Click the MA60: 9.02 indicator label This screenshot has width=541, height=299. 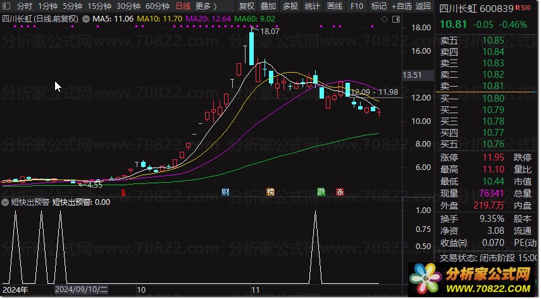tap(254, 19)
